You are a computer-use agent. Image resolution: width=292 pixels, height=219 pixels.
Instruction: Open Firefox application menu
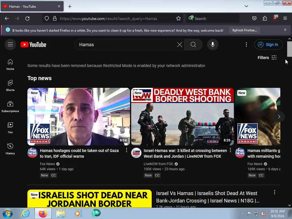(285, 19)
